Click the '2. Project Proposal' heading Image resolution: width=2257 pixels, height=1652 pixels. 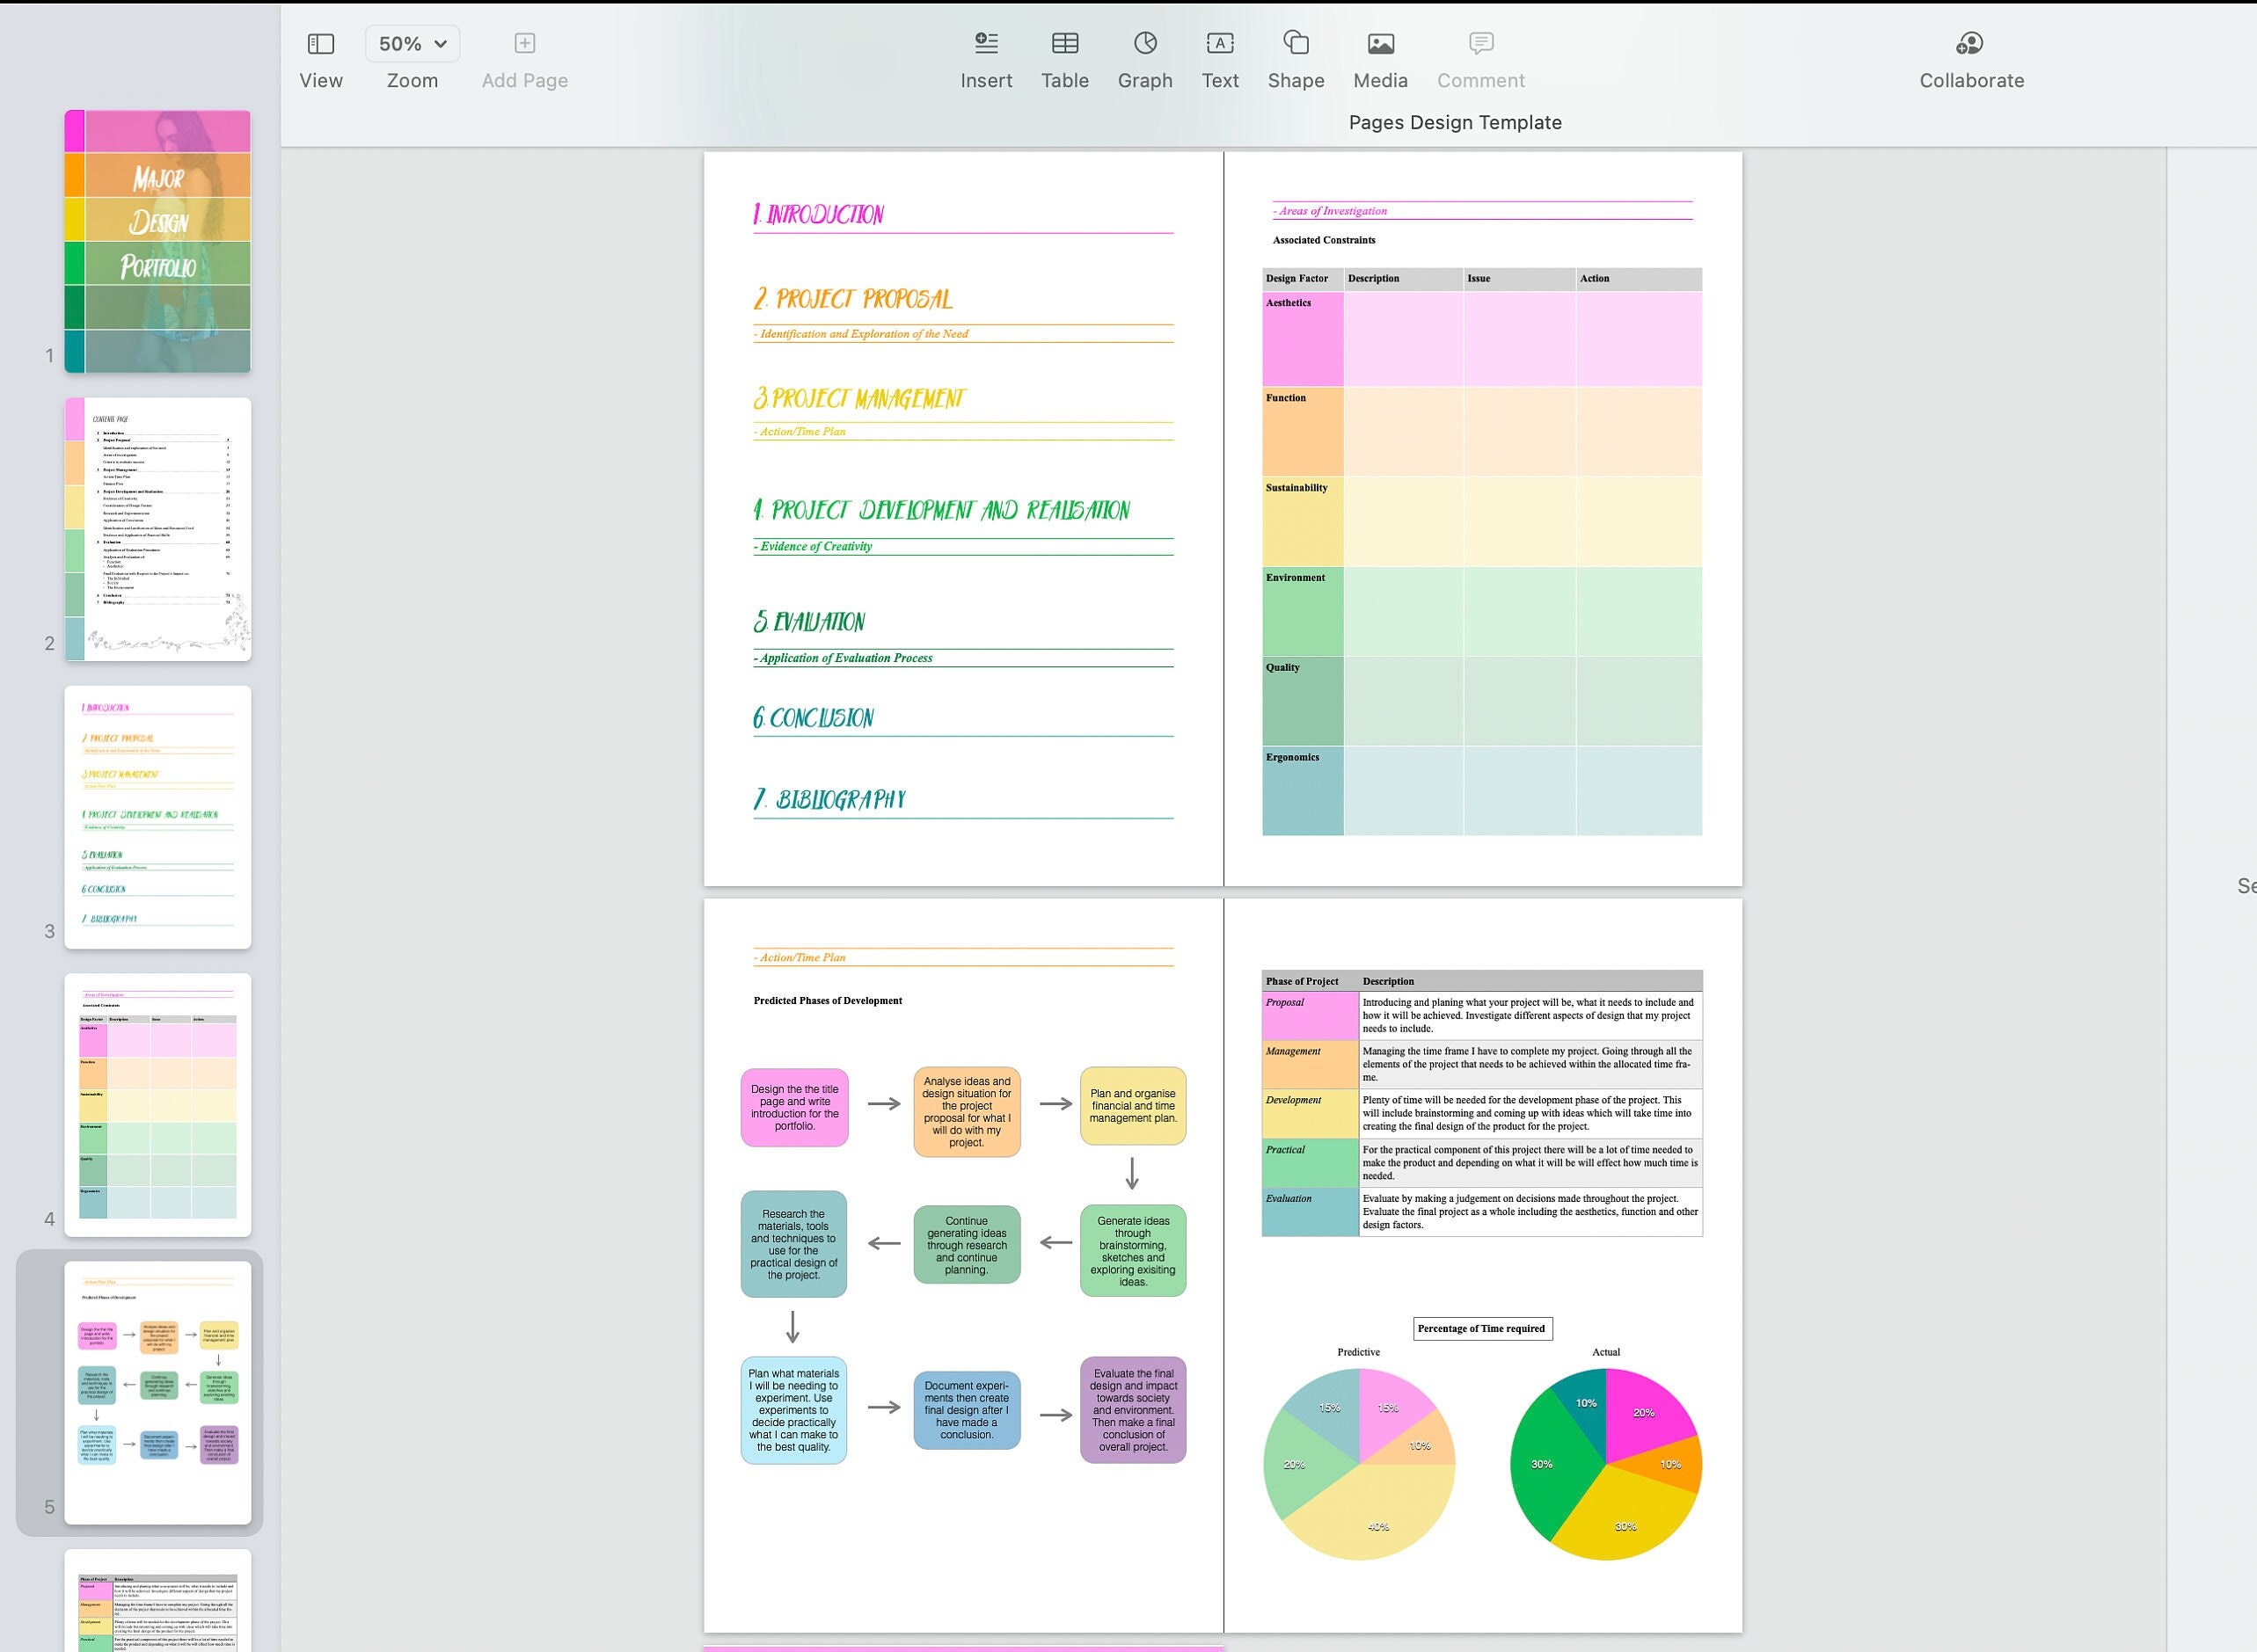852,299
